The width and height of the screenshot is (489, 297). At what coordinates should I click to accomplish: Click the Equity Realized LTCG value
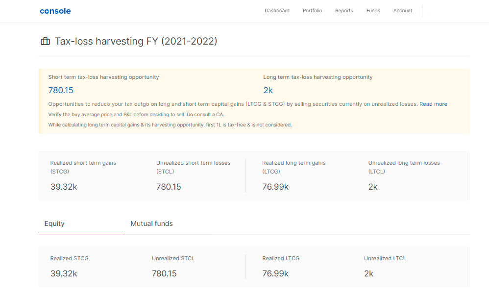(275, 273)
